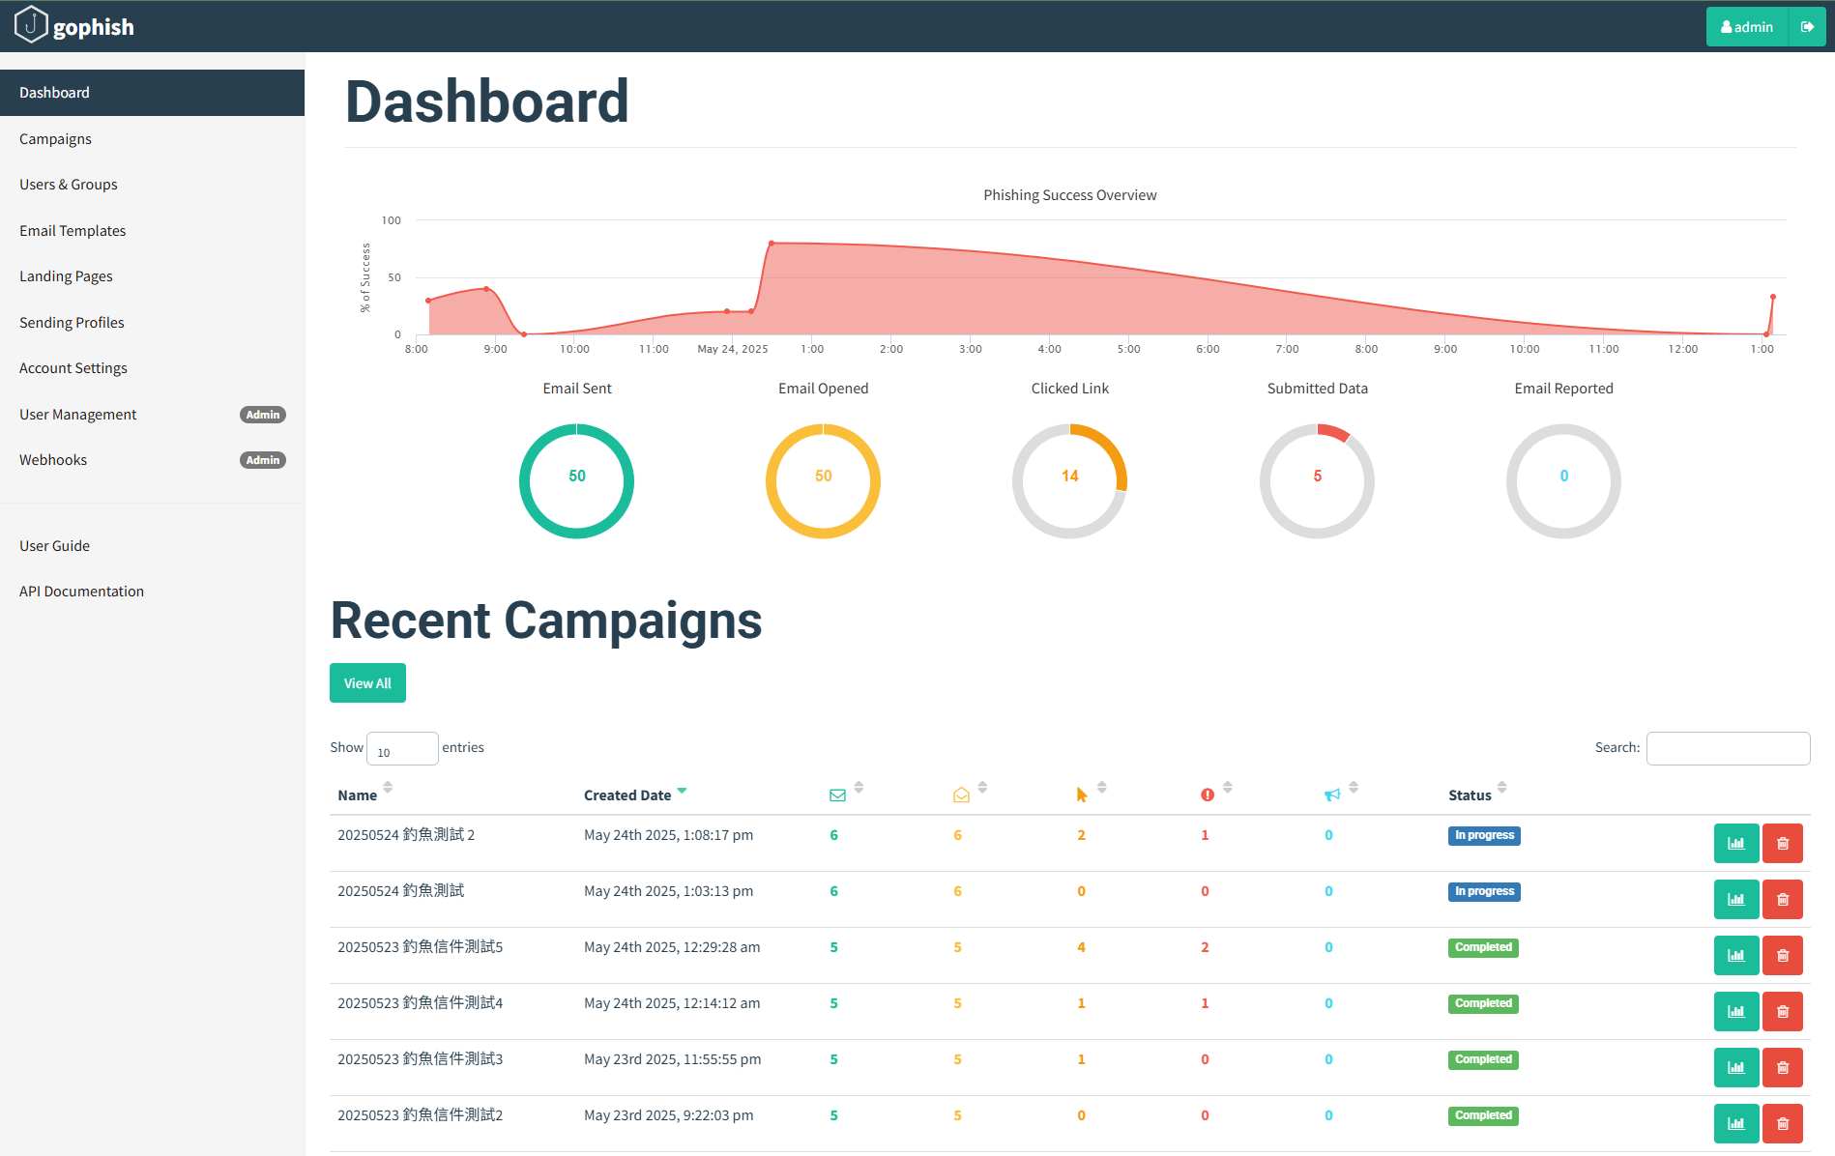Sort by email reported megaphone column icon
Screen dimensions: 1835x1156
1332,795
